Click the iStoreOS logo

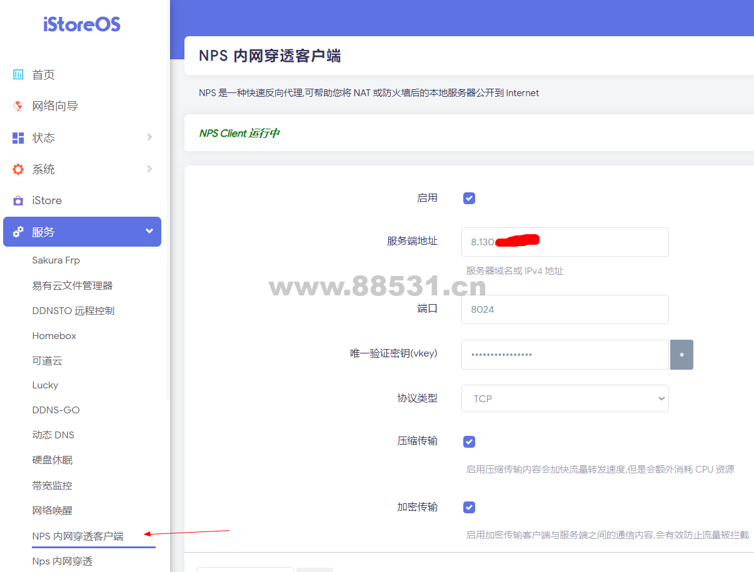click(82, 24)
